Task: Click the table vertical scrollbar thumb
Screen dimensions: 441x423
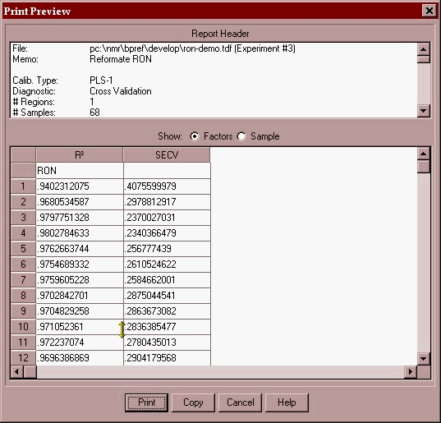Action: (x=424, y=167)
